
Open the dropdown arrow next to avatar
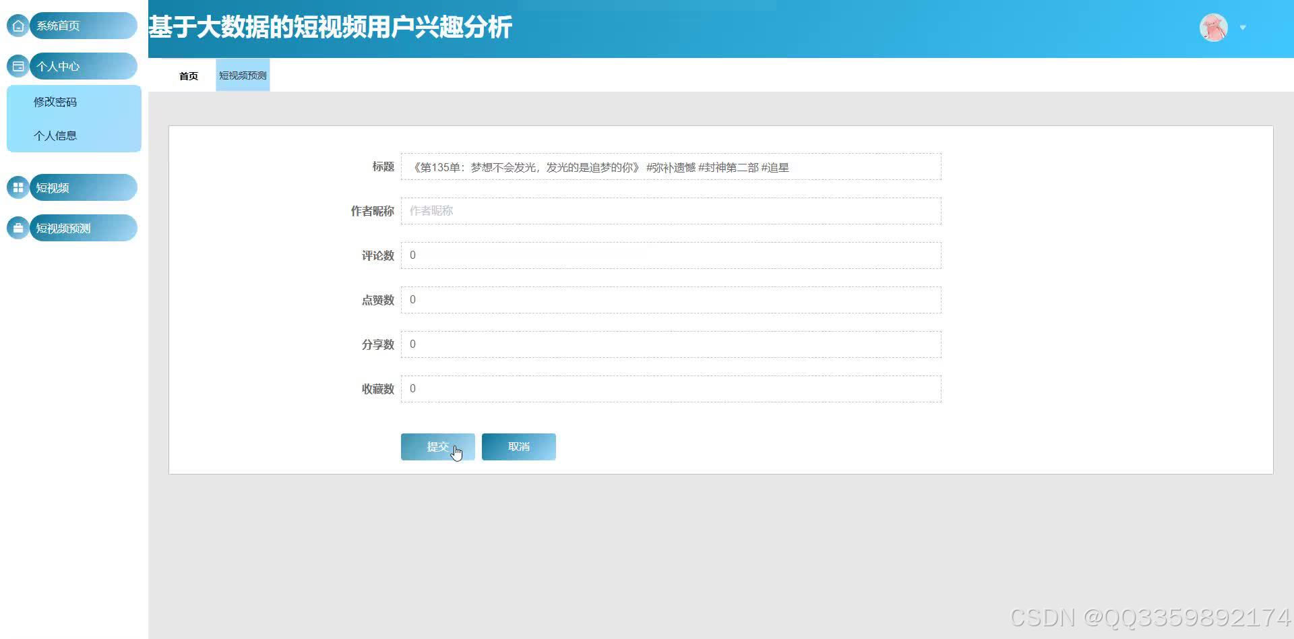coord(1243,28)
